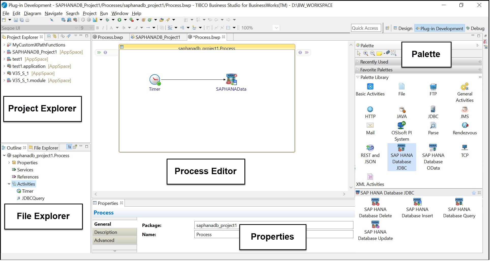Open the JDBC palette
The height and width of the screenshot is (263, 498).
tap(433, 113)
